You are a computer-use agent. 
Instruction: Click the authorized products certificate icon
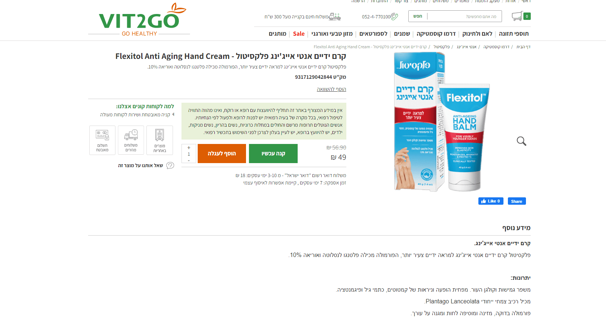pos(160,135)
